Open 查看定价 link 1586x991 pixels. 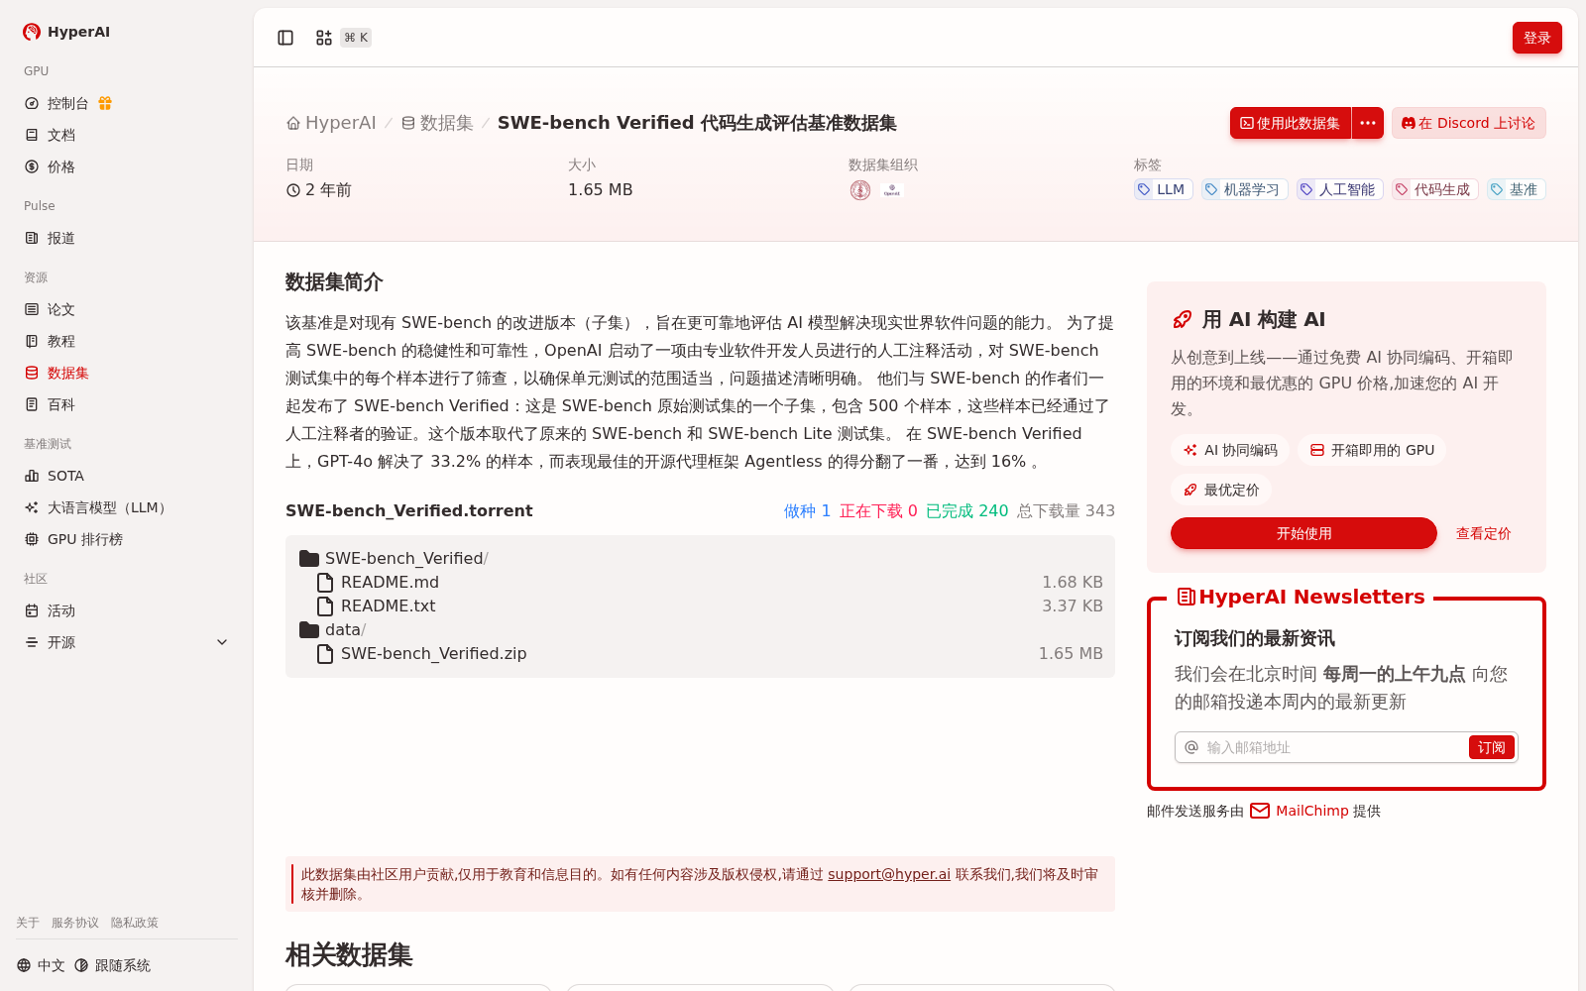tap(1483, 533)
